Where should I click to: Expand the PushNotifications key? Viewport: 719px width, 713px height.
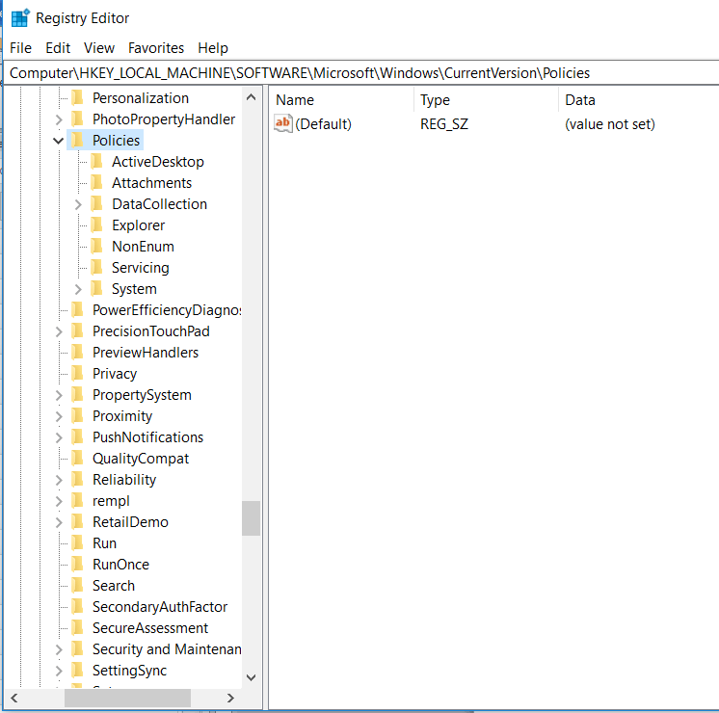pos(59,437)
